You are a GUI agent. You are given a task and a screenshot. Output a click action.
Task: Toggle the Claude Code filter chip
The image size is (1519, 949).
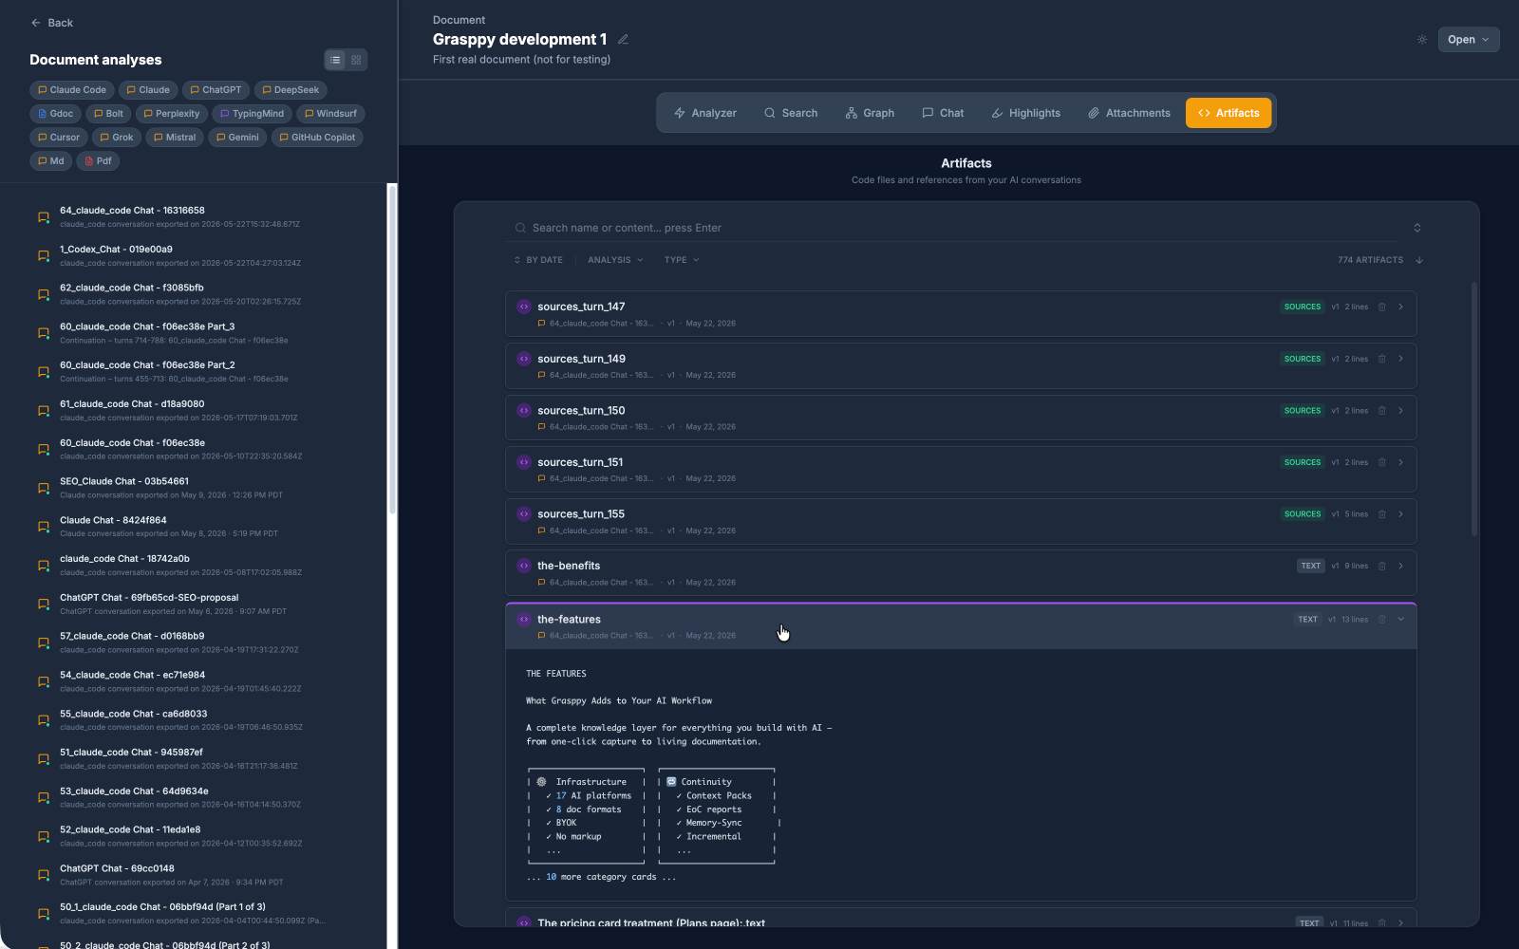(72, 90)
